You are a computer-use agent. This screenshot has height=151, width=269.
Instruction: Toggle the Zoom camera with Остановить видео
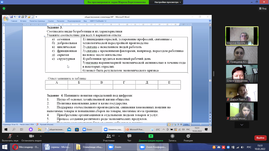click(x=31, y=136)
